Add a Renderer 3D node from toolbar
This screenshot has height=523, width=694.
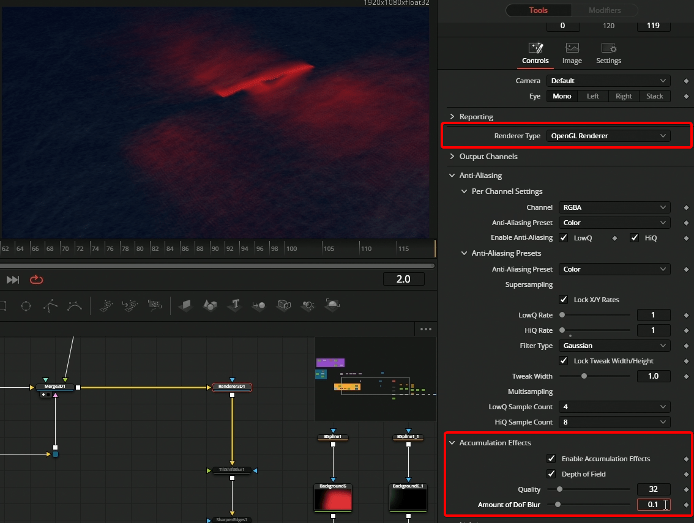(x=332, y=305)
